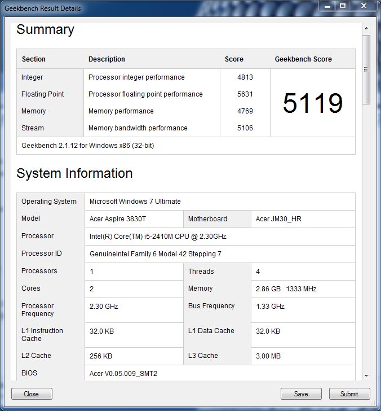The image size is (381, 411).
Task: Click the Close button
Action: tap(32, 393)
